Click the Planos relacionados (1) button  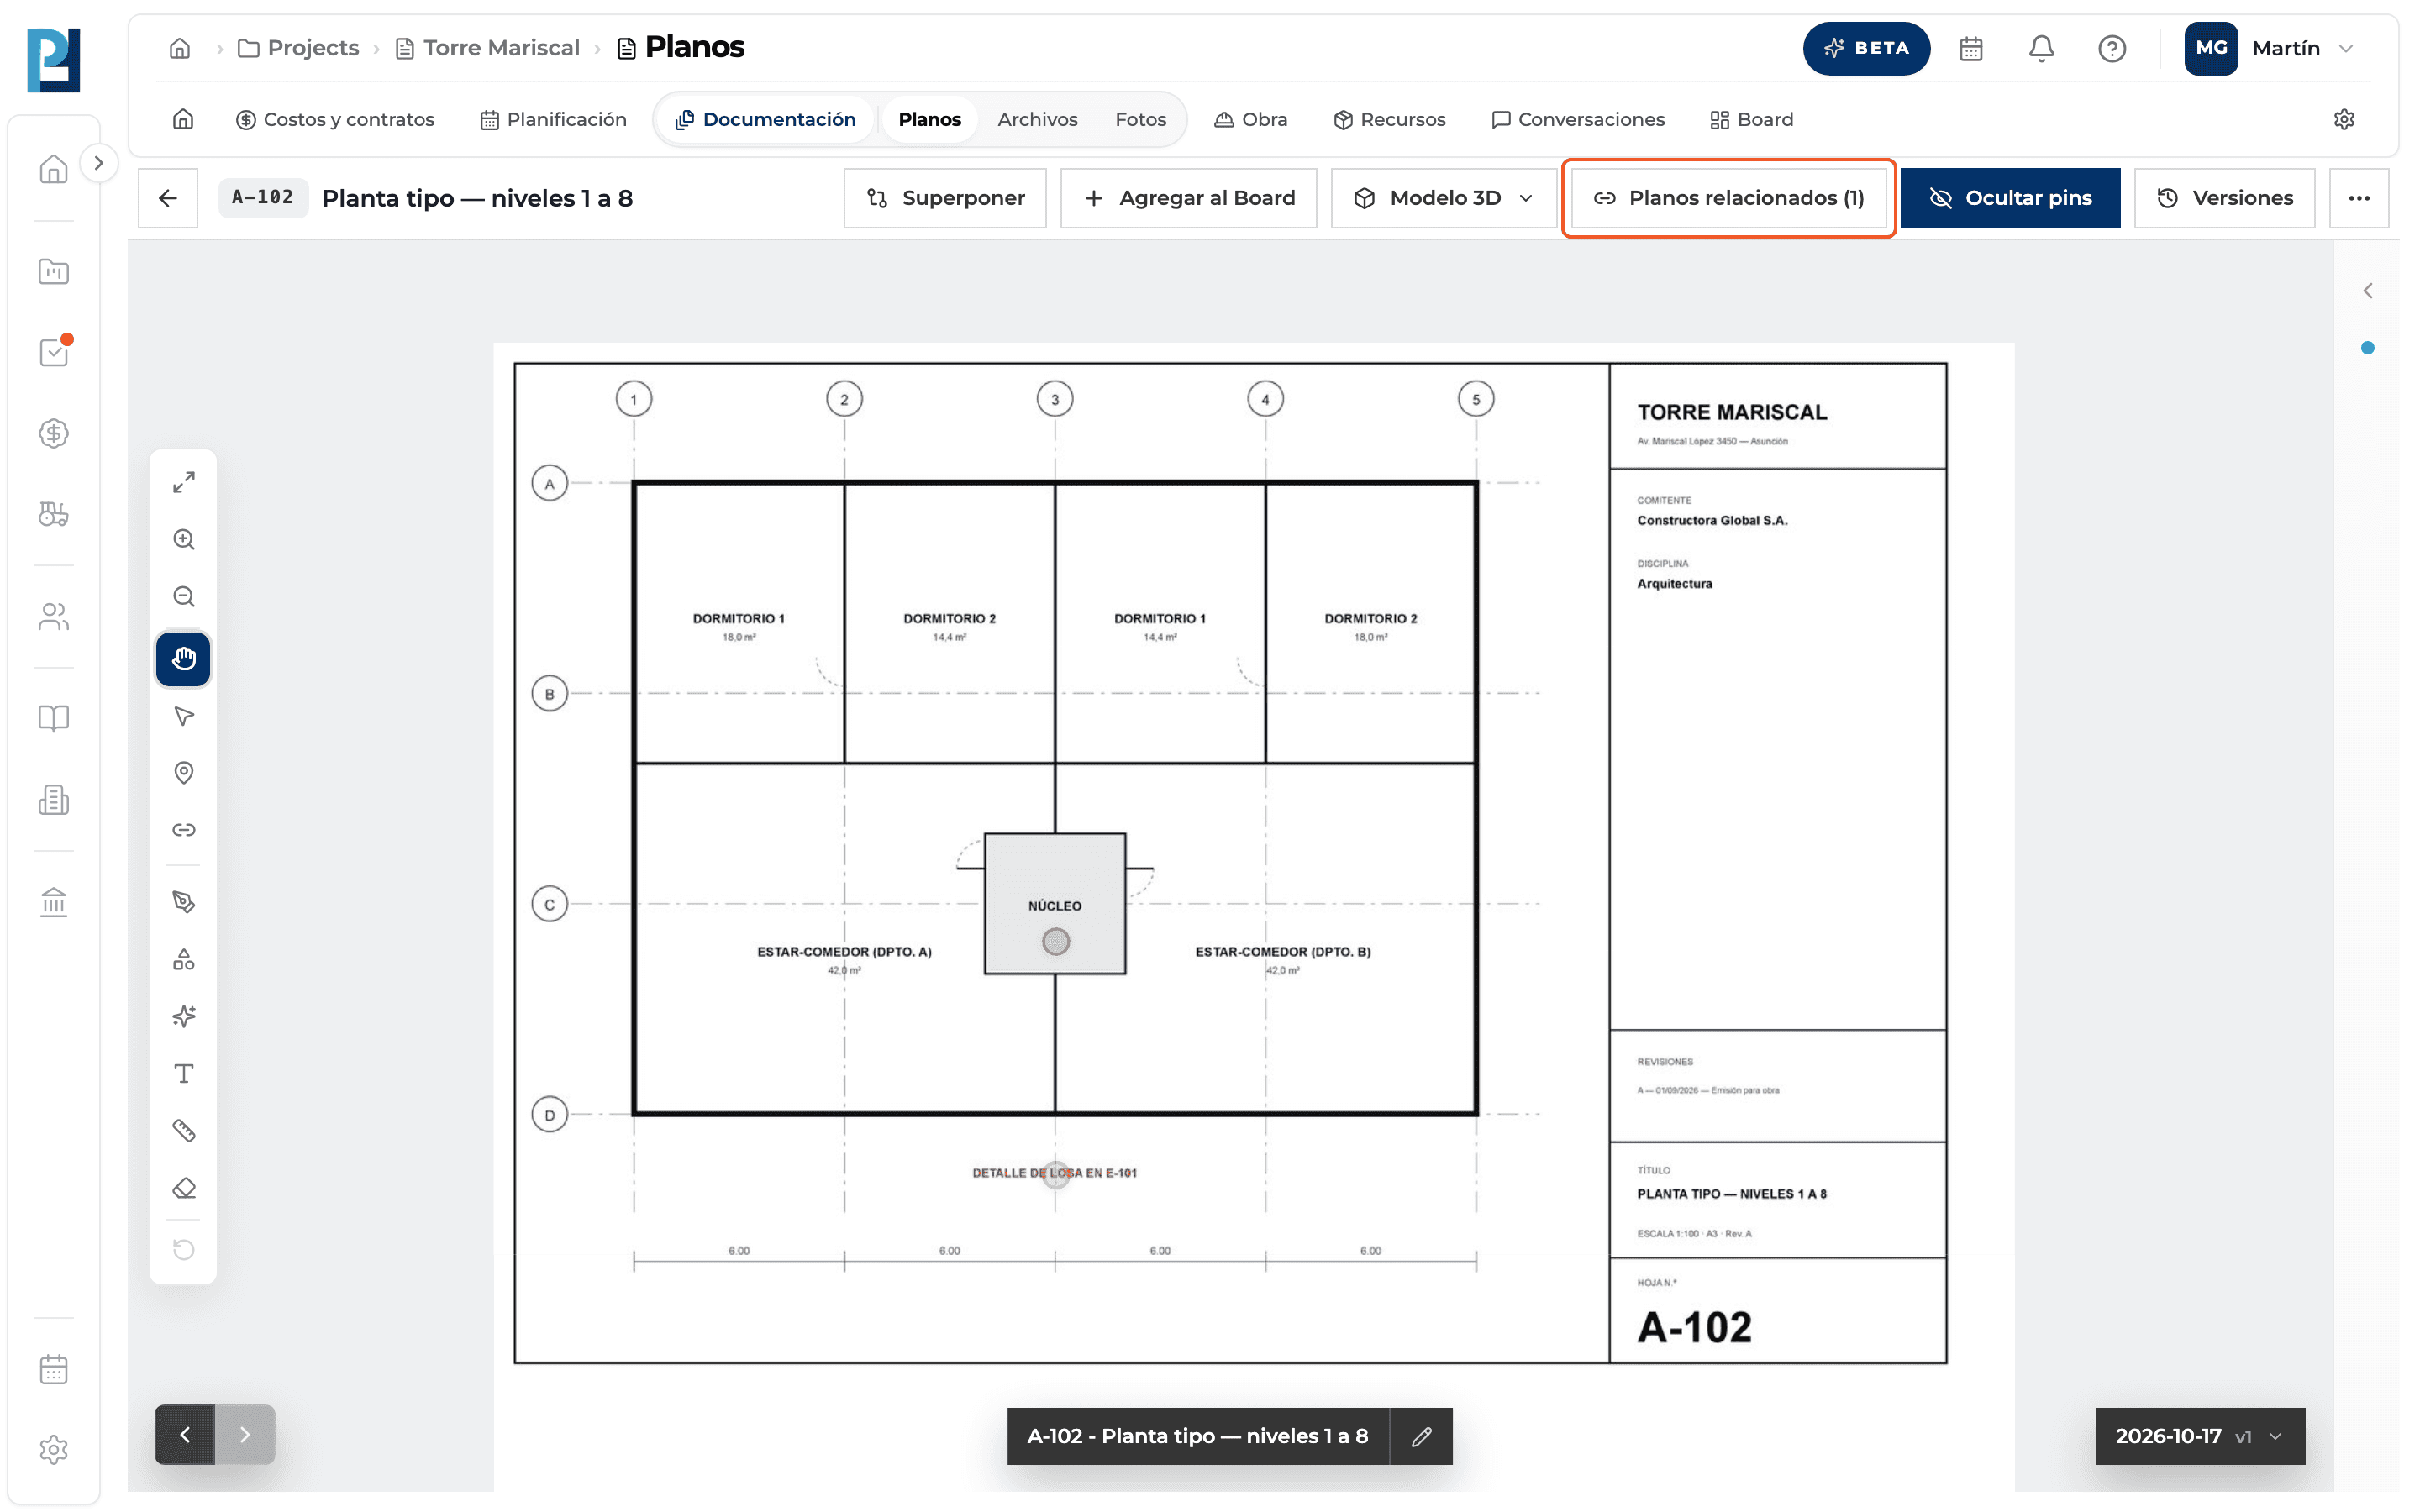coord(1728,198)
